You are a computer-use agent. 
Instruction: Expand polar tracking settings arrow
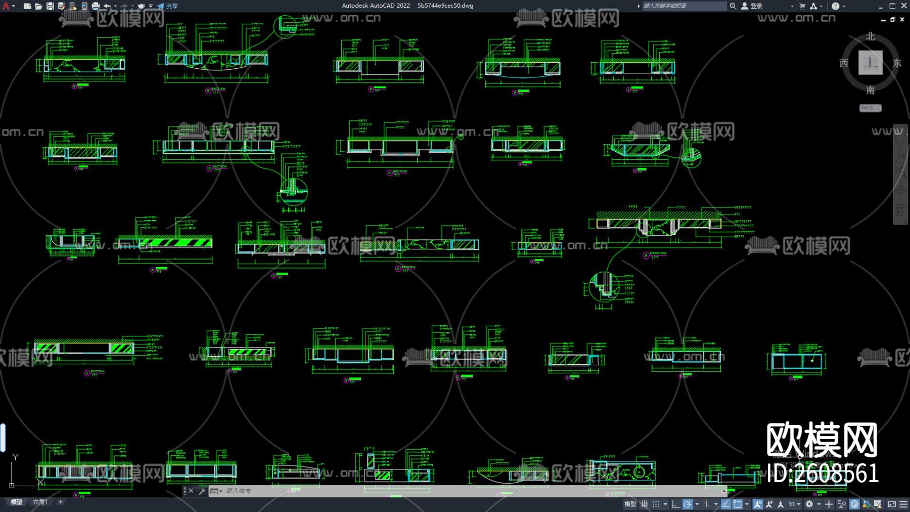[697, 504]
